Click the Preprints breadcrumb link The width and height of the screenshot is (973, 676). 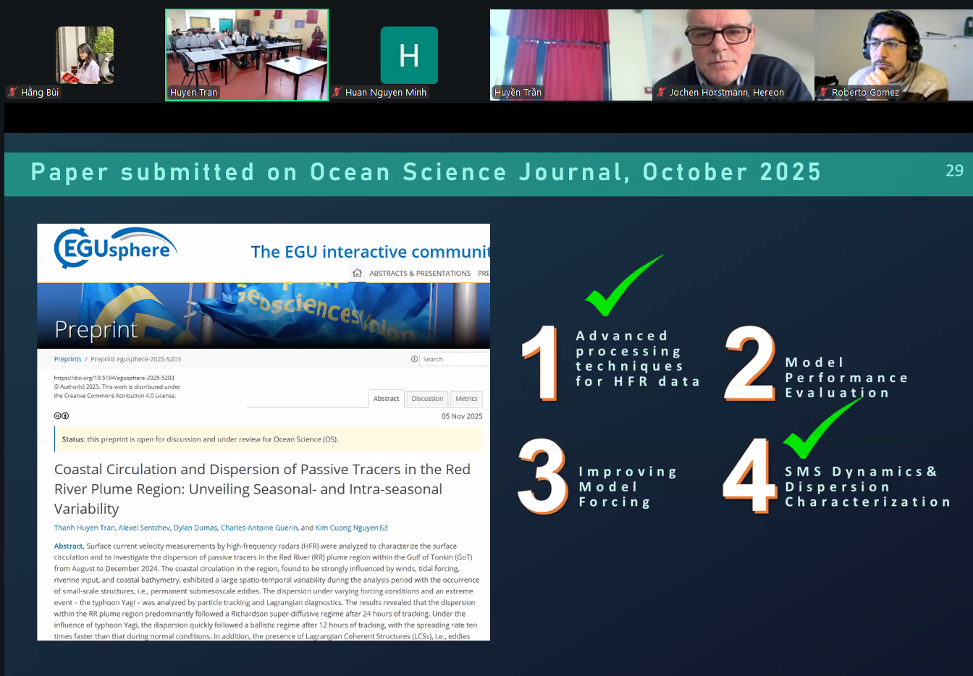pos(67,359)
